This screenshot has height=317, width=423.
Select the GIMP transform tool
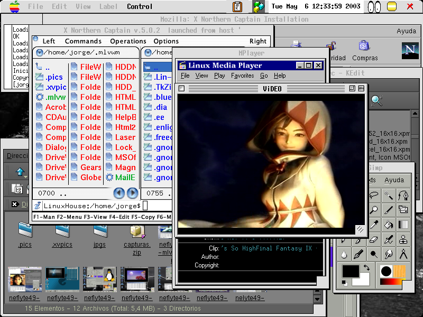(x=403, y=210)
